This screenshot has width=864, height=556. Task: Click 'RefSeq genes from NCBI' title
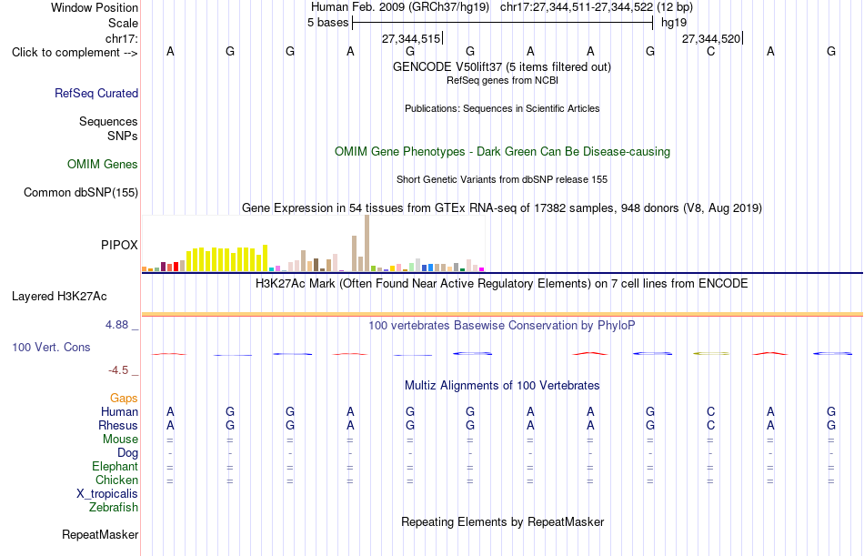pos(503,80)
